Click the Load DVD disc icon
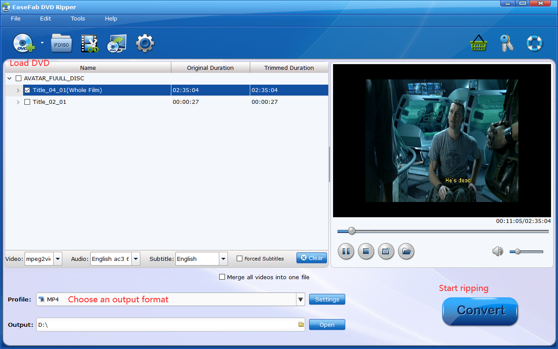The height and width of the screenshot is (349, 558). pyautogui.click(x=24, y=43)
